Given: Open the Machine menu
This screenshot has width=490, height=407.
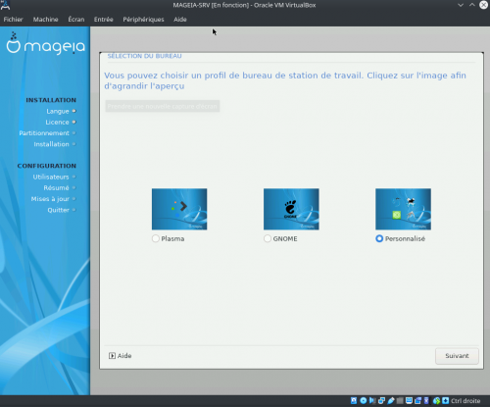Looking at the screenshot, I should tap(45, 20).
